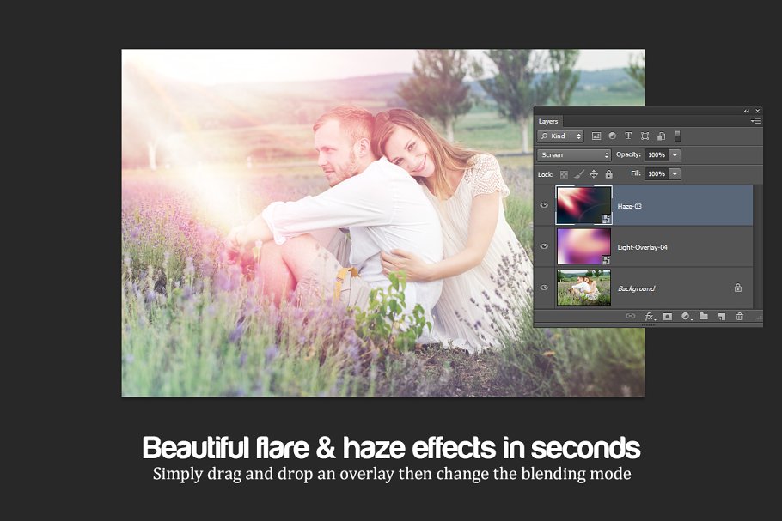Open the Layers panel flyout menu
782x521 pixels.
pyautogui.click(x=755, y=119)
